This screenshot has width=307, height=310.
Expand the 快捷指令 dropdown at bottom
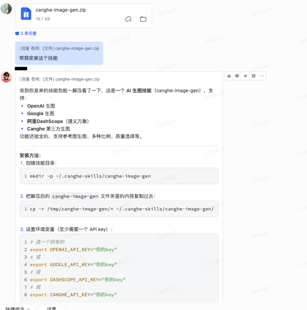pos(18,308)
